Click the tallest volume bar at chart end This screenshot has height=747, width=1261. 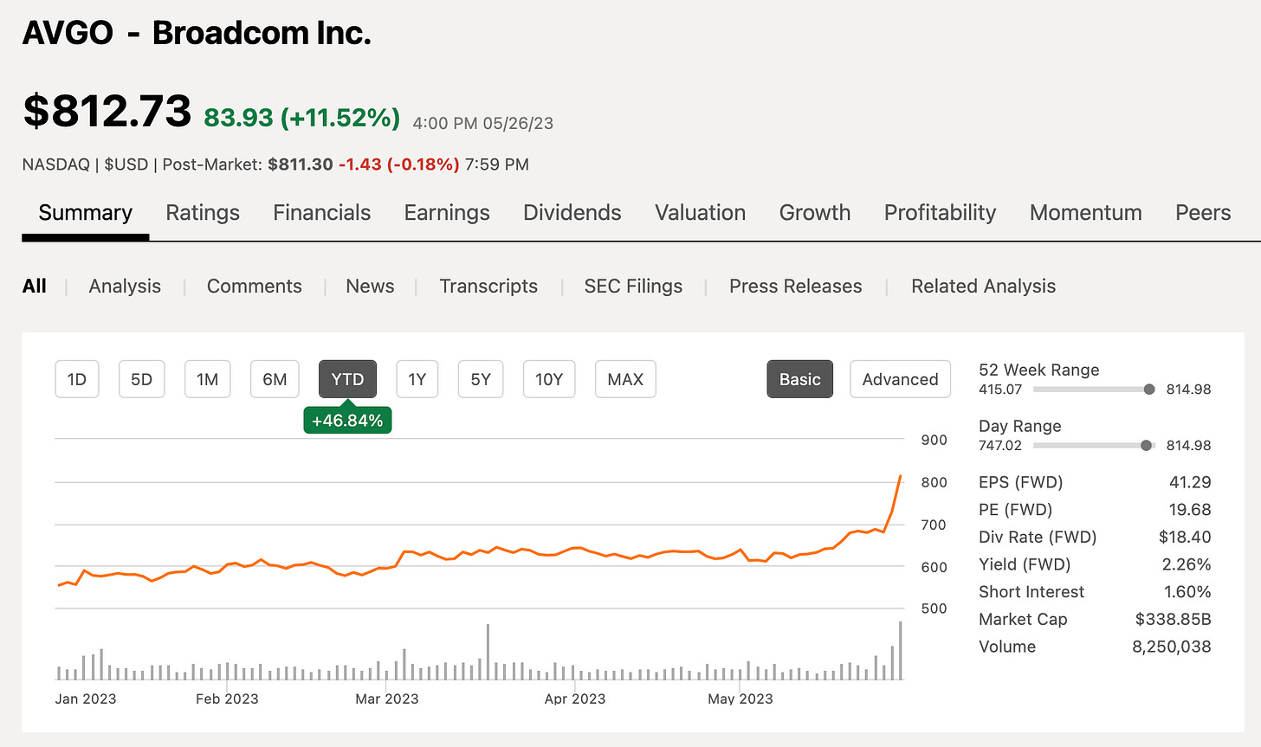901,651
